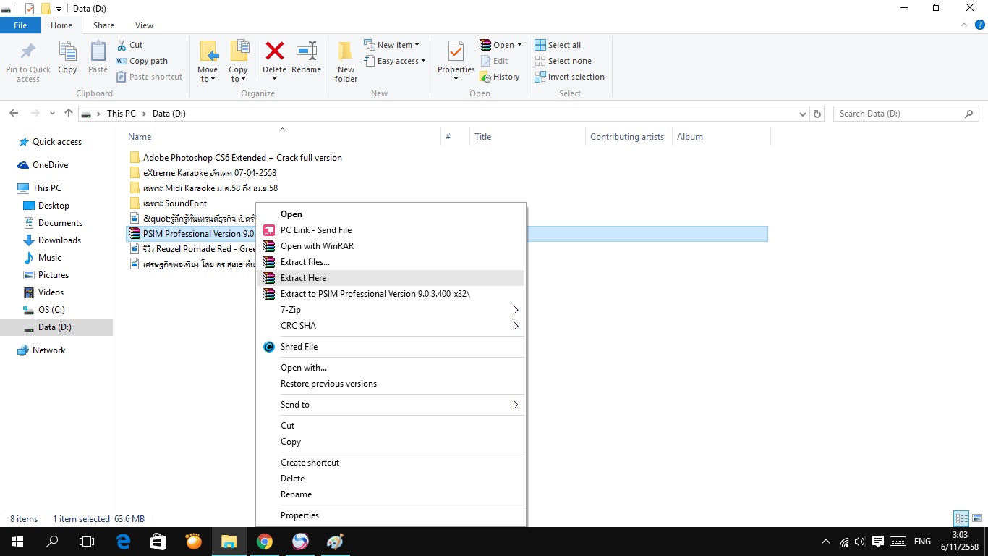This screenshot has width=988, height=556.
Task: Choose Extract Here in context menu
Action: (x=391, y=278)
